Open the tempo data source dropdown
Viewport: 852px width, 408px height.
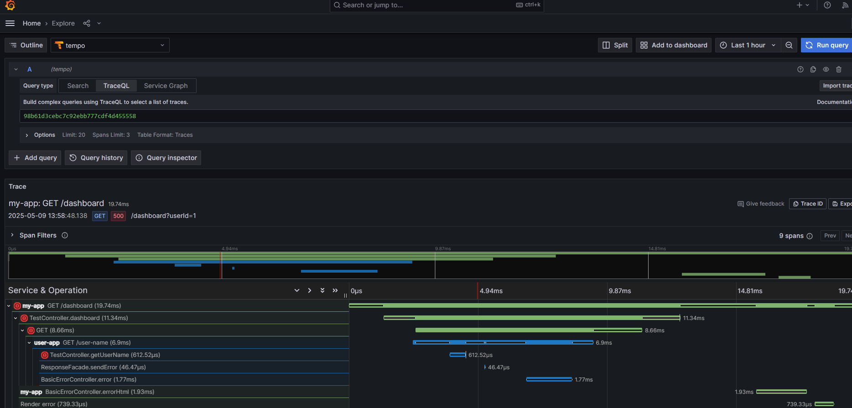[110, 45]
